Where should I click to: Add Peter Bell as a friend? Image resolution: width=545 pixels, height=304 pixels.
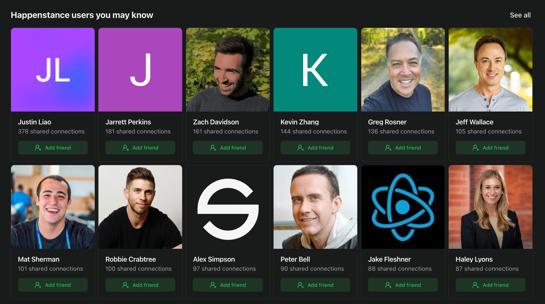pos(315,285)
